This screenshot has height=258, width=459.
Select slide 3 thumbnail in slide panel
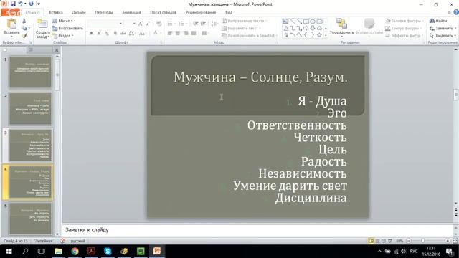click(x=30, y=145)
